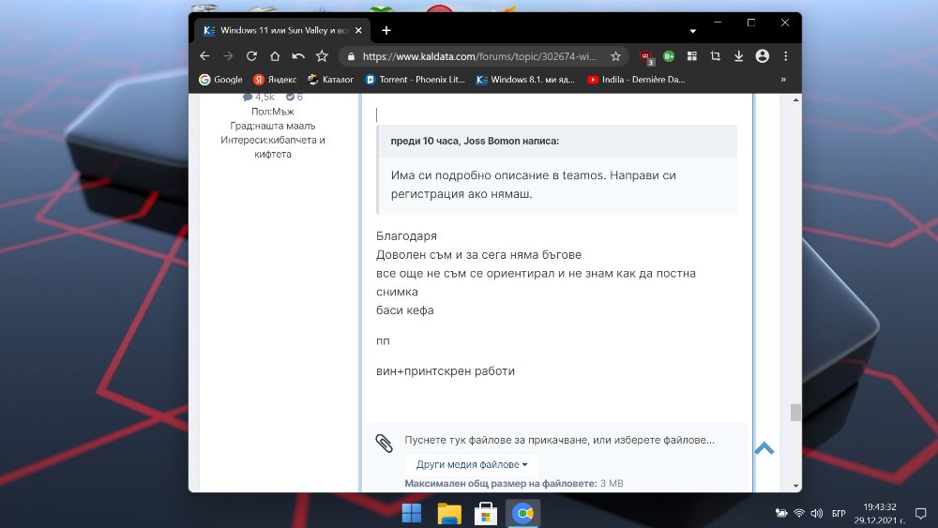The width and height of the screenshot is (938, 528).
Task: Click the vertical scrollbar thumb
Action: click(x=795, y=413)
